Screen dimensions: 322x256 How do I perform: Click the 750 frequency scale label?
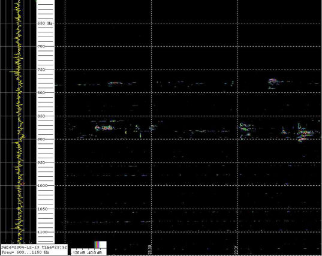(x=41, y=70)
